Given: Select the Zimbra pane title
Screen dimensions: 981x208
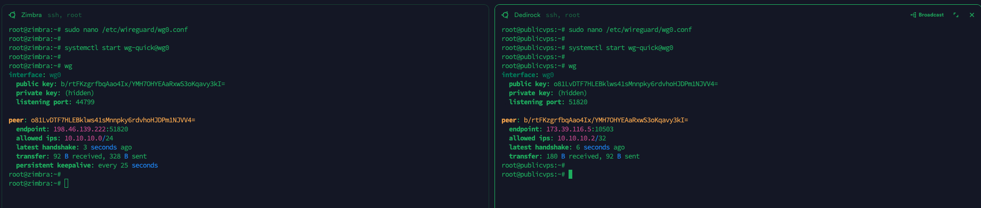Looking at the screenshot, I should click(31, 15).
